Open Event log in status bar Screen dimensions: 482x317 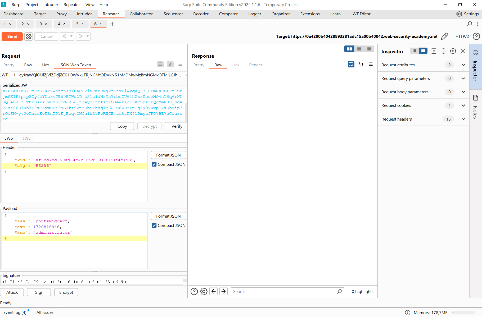click(15, 313)
